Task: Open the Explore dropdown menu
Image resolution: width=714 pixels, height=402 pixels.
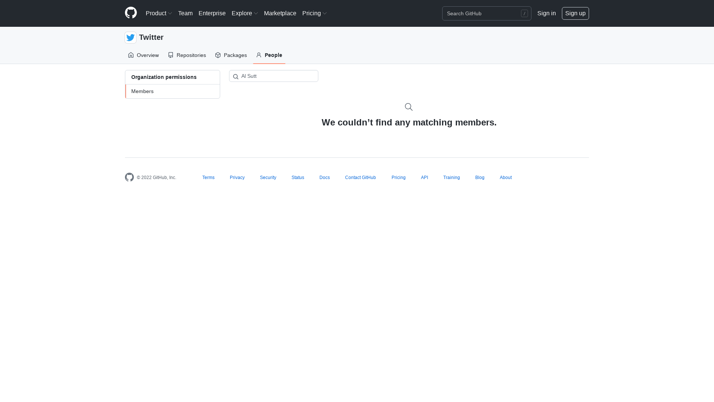Action: point(244,13)
